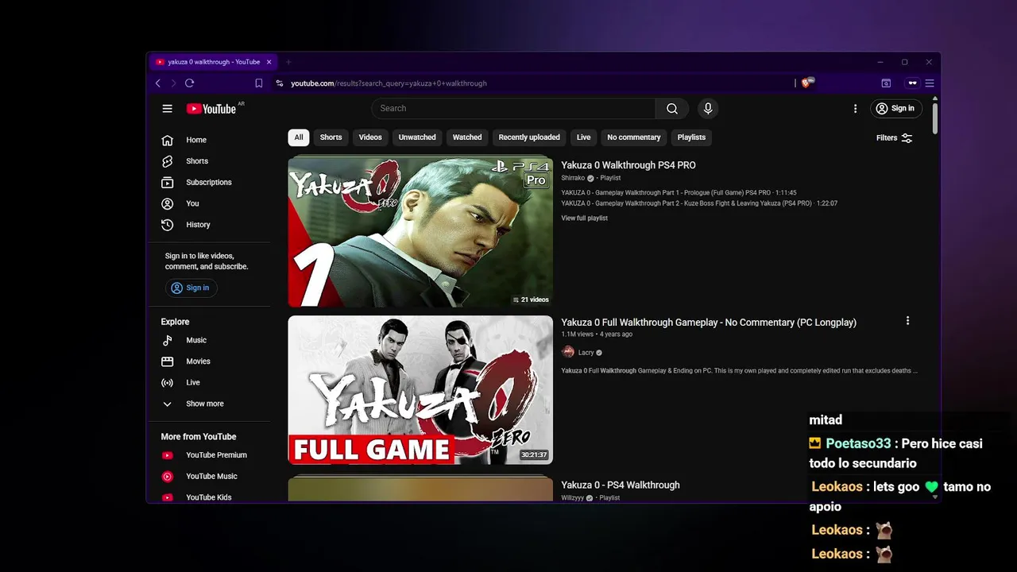1017x572 pixels.
Task: Click Lacry channel avatar
Action: 568,352
